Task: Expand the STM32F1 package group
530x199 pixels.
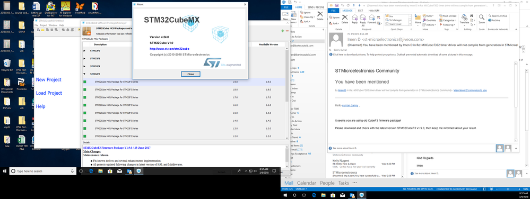Action: [x=84, y=58]
